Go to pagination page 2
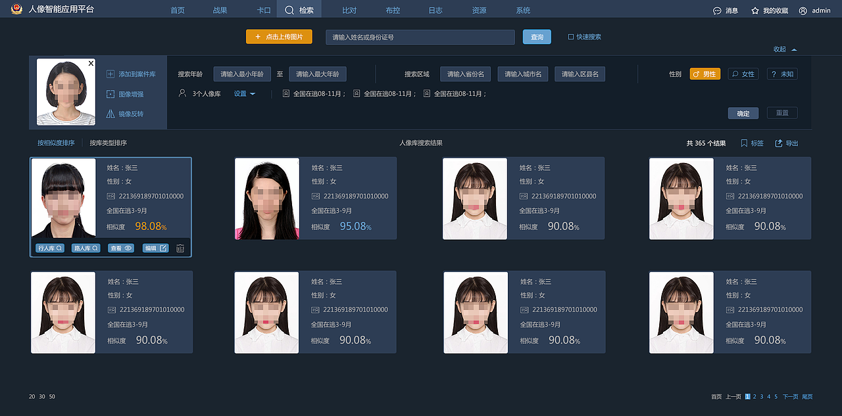 (755, 396)
